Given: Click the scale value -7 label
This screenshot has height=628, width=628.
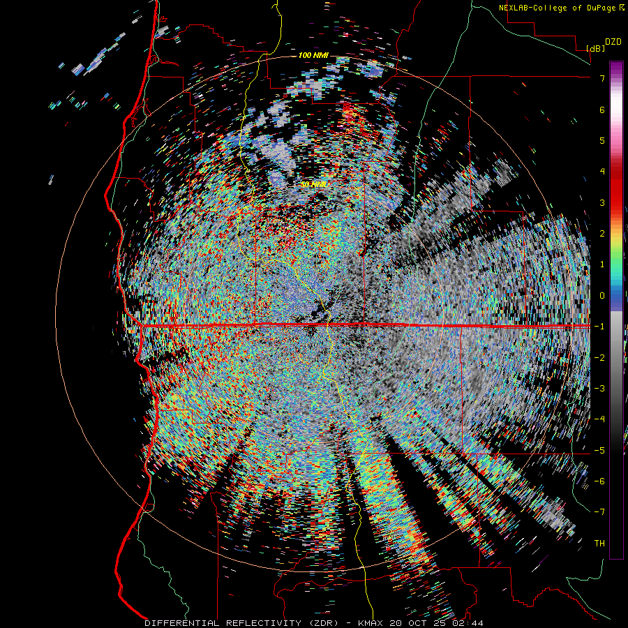Looking at the screenshot, I should coord(599,512).
